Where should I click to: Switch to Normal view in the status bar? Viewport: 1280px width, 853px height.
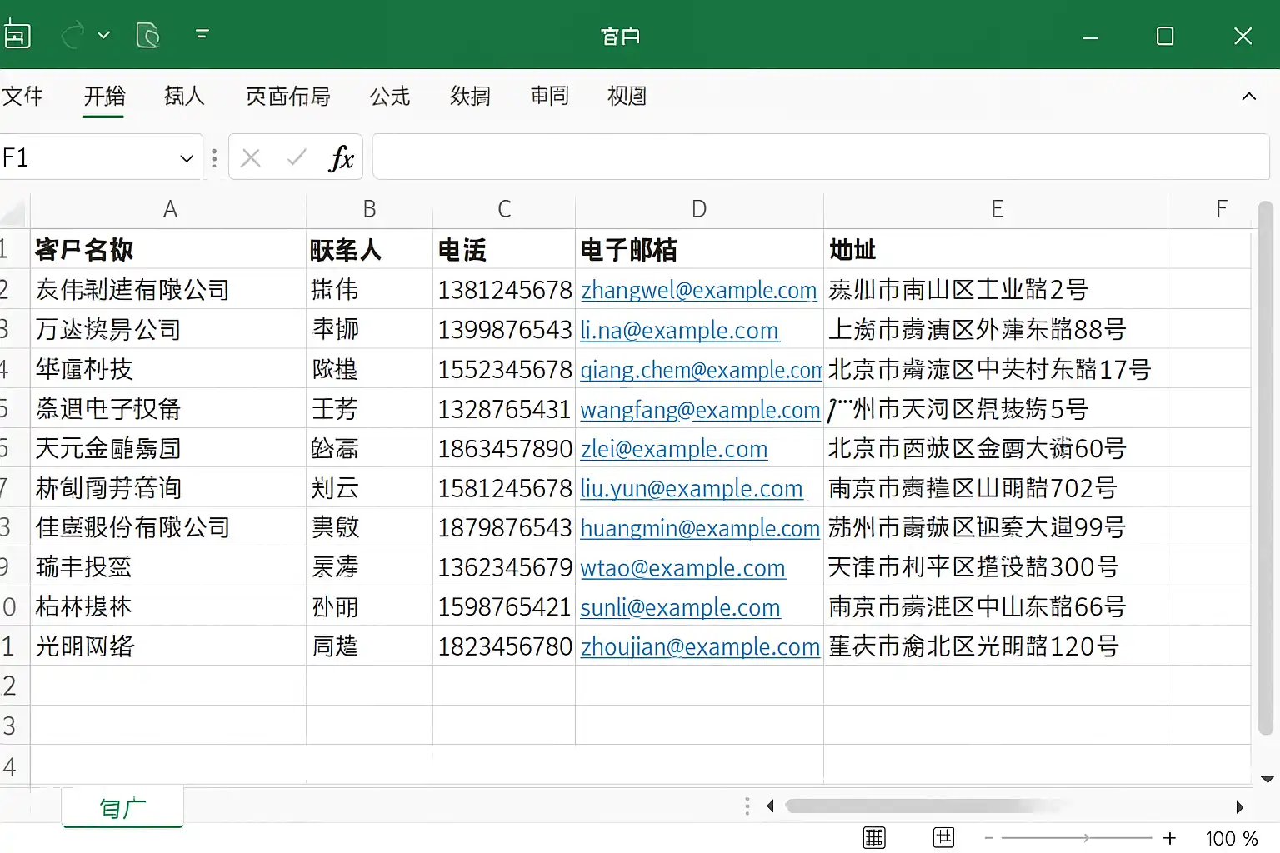(x=874, y=838)
